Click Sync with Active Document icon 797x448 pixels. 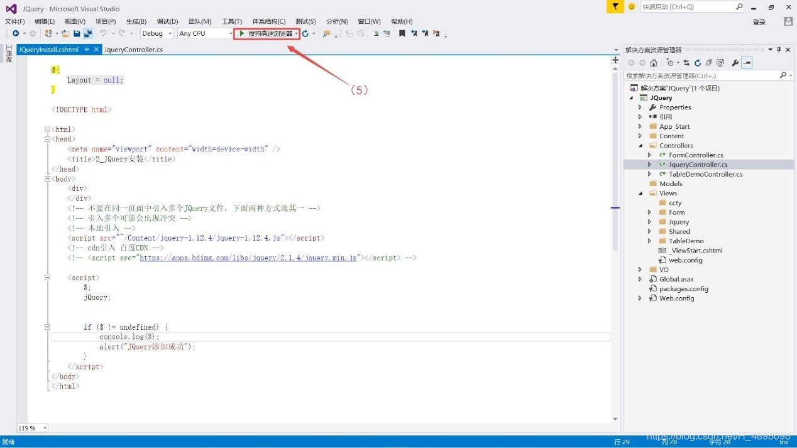[687, 63]
